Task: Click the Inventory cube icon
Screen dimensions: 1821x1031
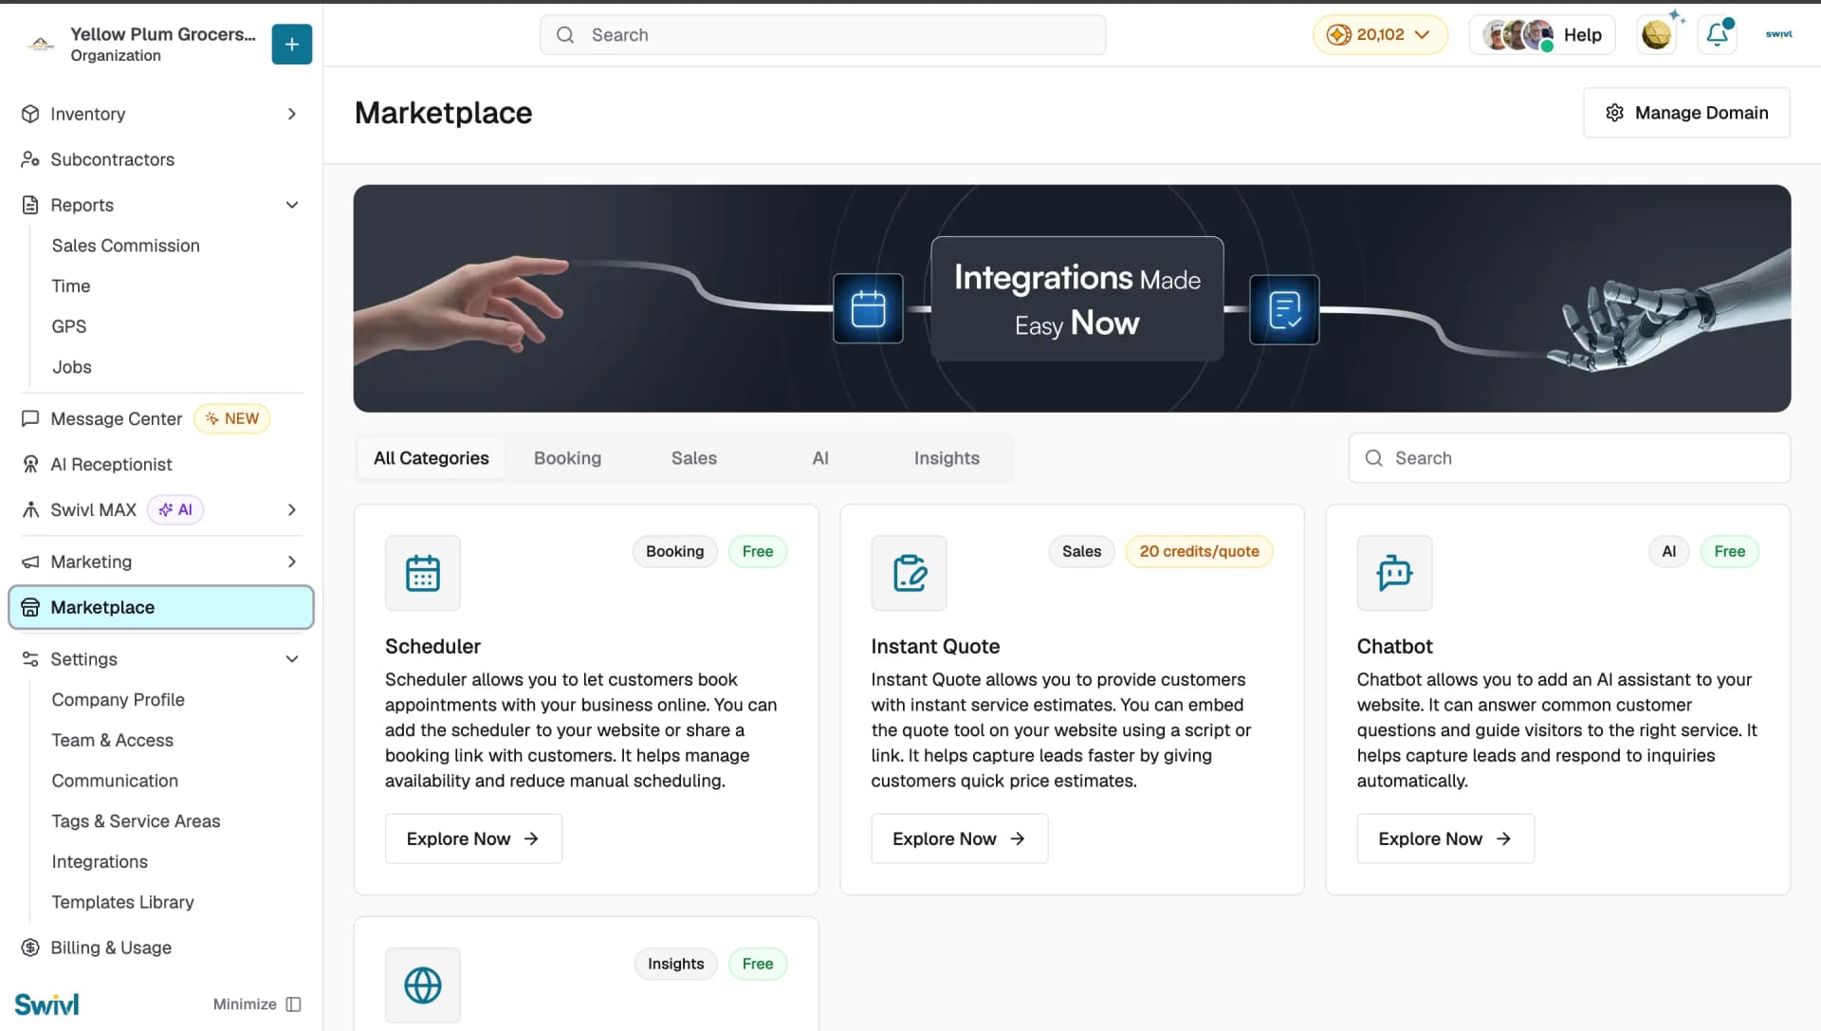Action: click(30, 114)
